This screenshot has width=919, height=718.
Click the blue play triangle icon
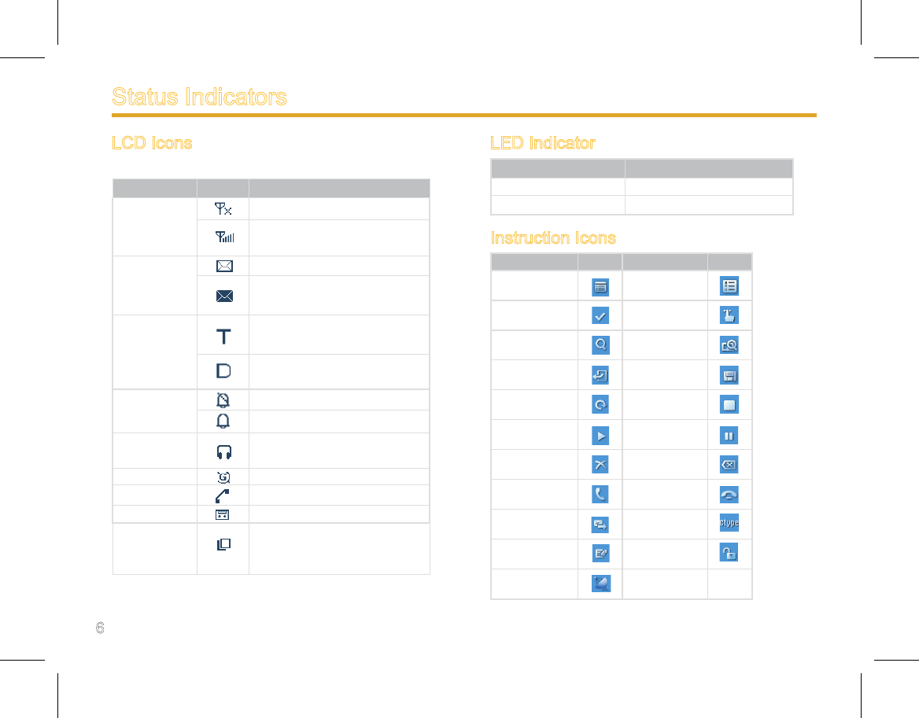[x=600, y=436]
